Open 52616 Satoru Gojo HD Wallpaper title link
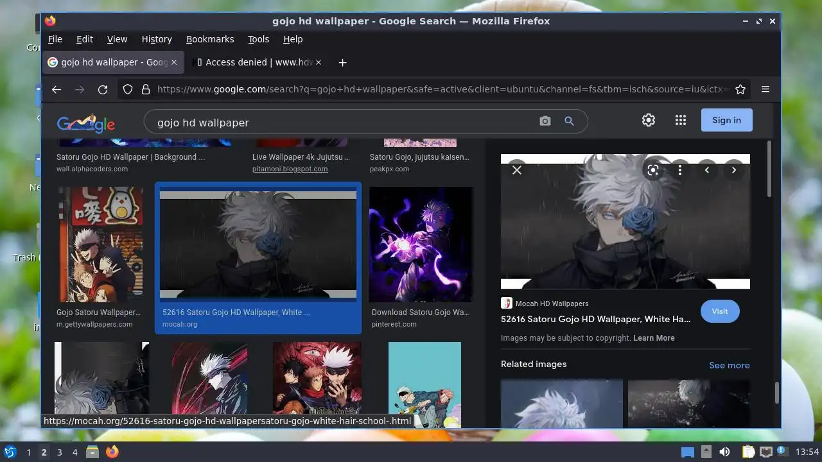 (595, 319)
